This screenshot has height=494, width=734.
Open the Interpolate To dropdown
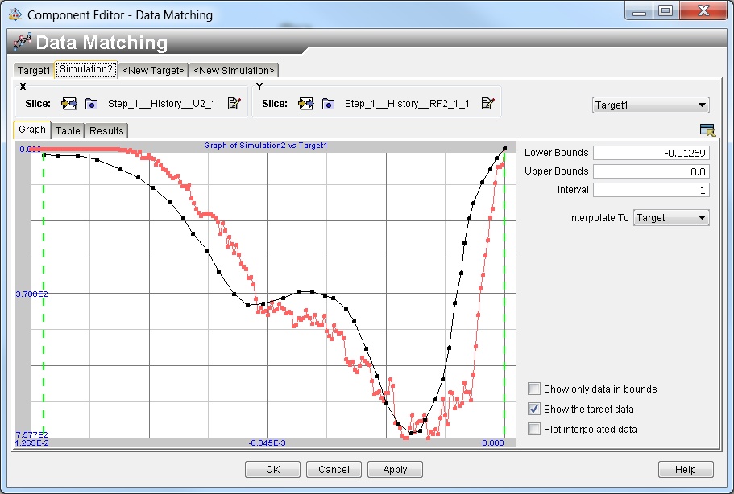(x=671, y=218)
